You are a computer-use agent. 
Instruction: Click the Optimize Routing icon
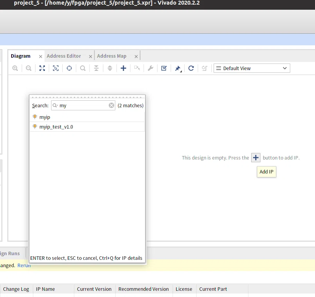coord(204,68)
